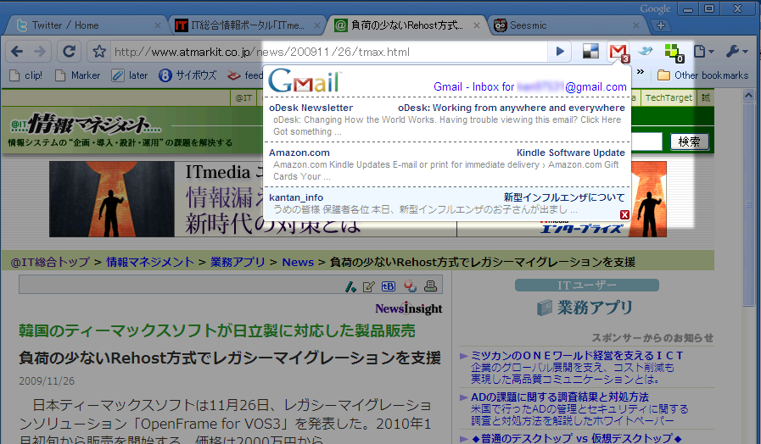Click the red globe share icon
Viewport: 761px width, 444px height.
[410, 286]
